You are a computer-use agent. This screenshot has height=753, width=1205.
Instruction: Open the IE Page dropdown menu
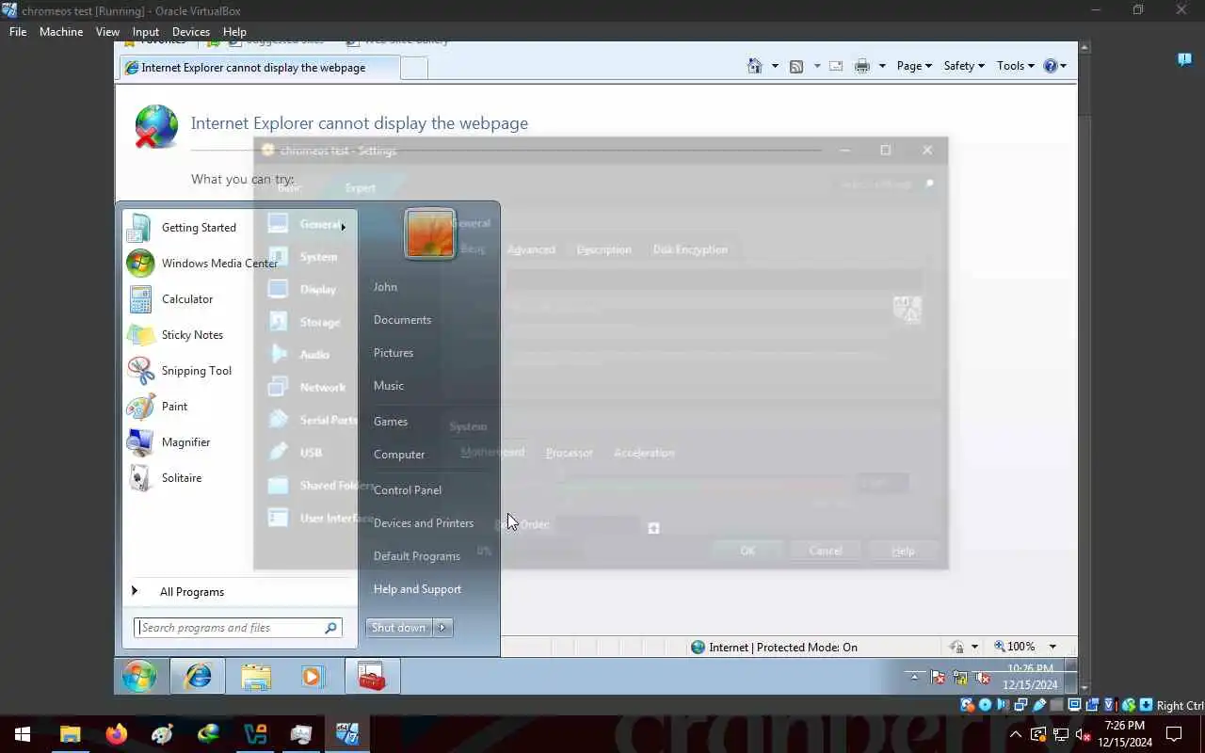pyautogui.click(x=914, y=66)
